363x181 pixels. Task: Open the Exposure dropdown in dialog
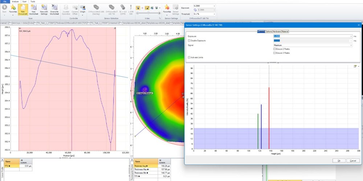tap(351, 36)
